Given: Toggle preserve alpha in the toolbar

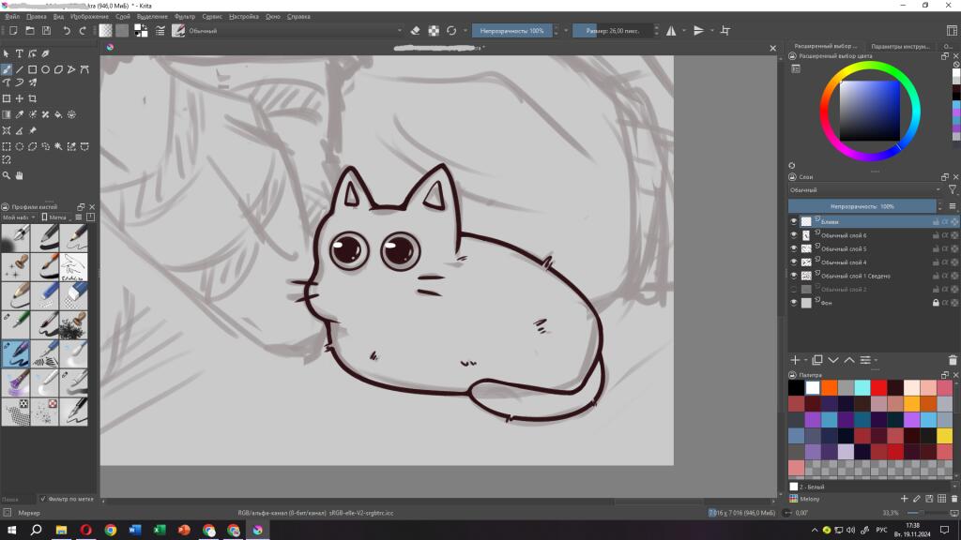Looking at the screenshot, I should coord(434,31).
